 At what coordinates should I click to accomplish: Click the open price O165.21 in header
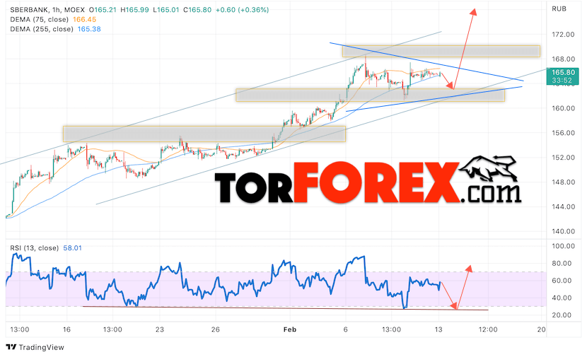tap(103, 10)
